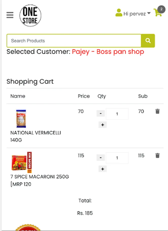Increase National Vermicelli quantity
Screen dimensions: 168x231
102,125
